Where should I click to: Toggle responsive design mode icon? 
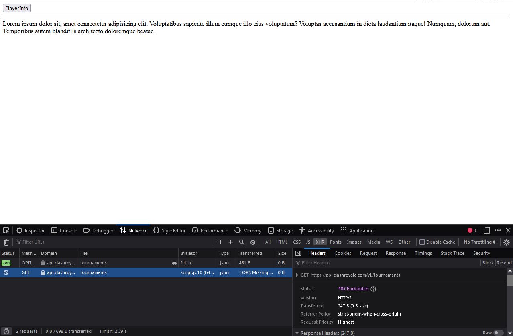[x=487, y=230]
